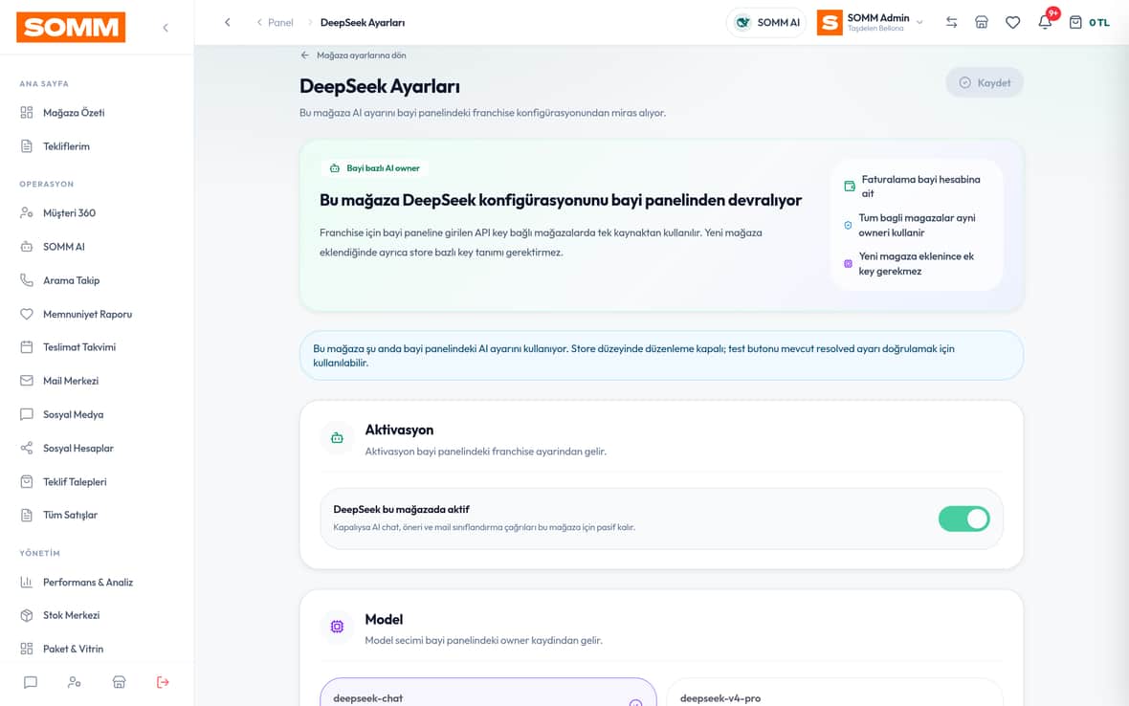Click the red logout icon in sidebar footer
This screenshot has width=1129, height=706.
[x=163, y=681]
